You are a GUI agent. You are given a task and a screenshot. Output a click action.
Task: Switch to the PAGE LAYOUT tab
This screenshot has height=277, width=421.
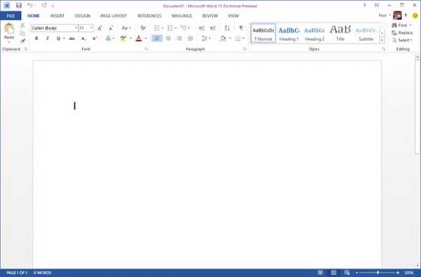click(113, 16)
